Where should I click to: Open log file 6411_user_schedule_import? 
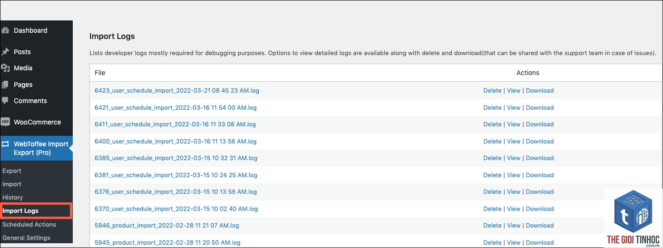click(175, 124)
